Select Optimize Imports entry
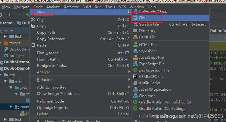226x122 pixels. click(80, 108)
